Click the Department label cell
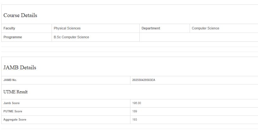The height and width of the screenshot is (131, 258). pyautogui.click(x=151, y=28)
